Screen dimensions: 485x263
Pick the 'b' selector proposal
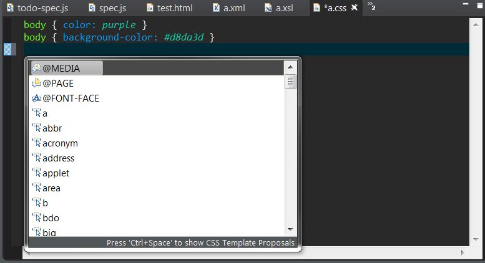(x=156, y=203)
